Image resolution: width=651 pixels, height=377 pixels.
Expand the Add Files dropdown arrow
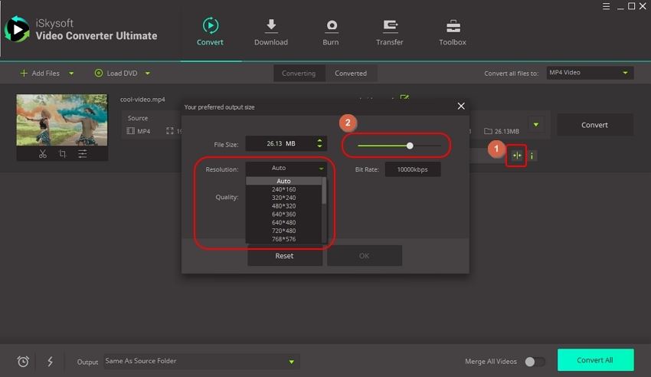click(x=71, y=74)
